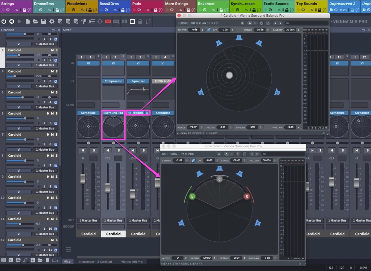Click the speaker audio icon in the main toolbar
The width and height of the screenshot is (371, 271).
coord(12,21)
